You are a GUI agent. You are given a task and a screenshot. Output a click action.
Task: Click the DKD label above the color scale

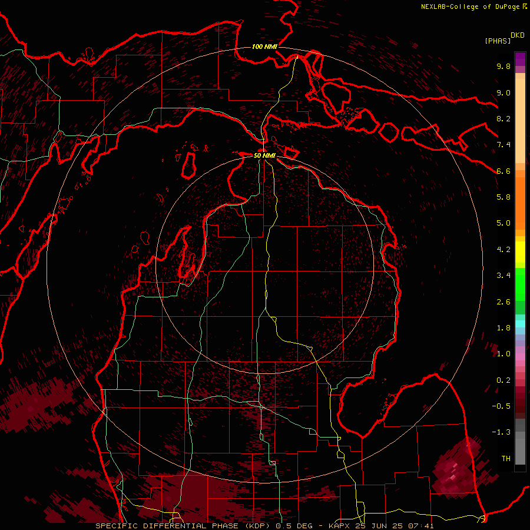(x=517, y=35)
